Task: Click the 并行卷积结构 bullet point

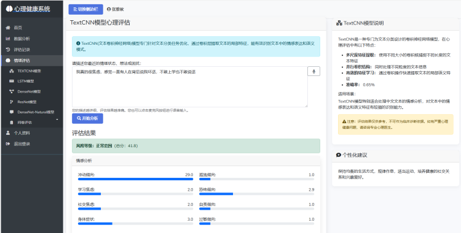Action: [x=386, y=67]
